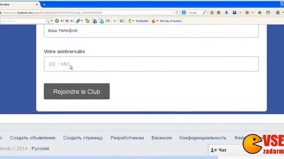
Task: Open a new tab with plus button
Action: tap(44, 4)
